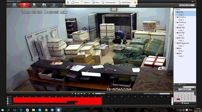Viewport: 202px width, 112px height.
Task: Click the Search button
Action: (x=185, y=103)
